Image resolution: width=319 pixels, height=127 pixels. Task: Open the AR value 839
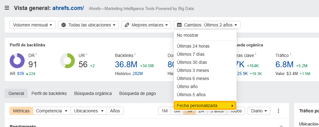(21, 73)
